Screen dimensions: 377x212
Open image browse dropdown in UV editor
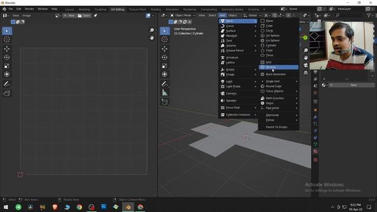58,16
